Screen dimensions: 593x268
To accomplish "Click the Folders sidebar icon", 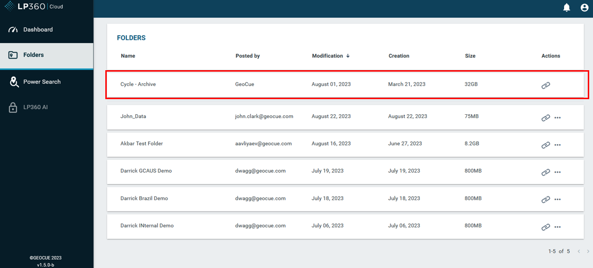I will click(x=13, y=55).
